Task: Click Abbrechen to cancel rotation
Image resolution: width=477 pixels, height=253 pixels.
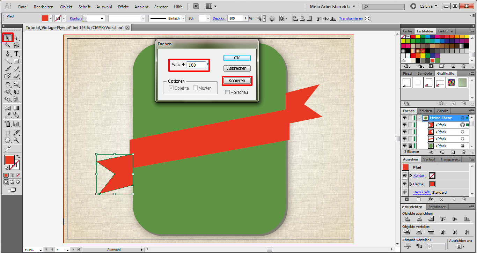Action: pyautogui.click(x=237, y=68)
